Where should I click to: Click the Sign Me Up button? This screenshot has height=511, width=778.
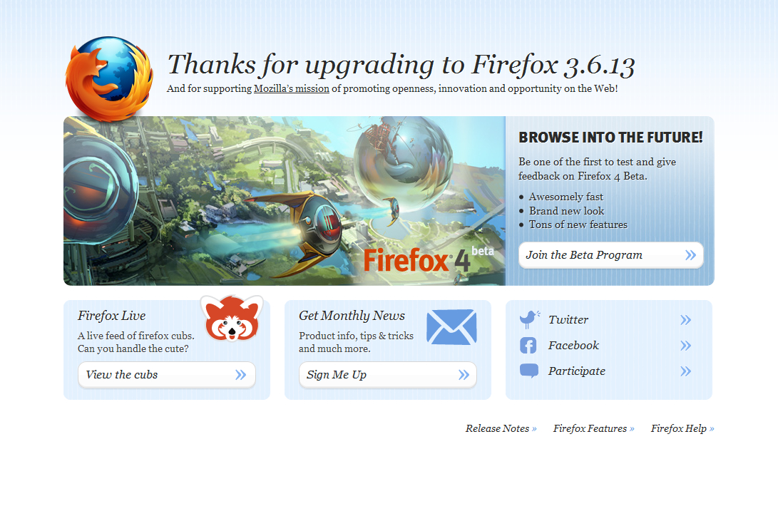click(x=387, y=375)
